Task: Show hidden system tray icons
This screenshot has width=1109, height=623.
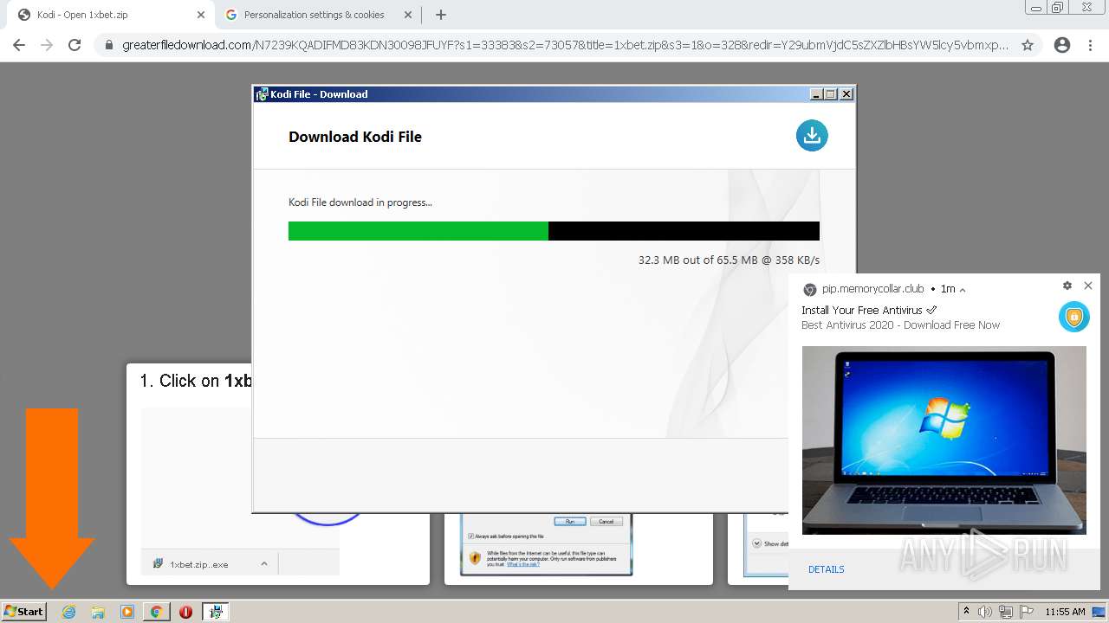Action: pyautogui.click(x=966, y=612)
